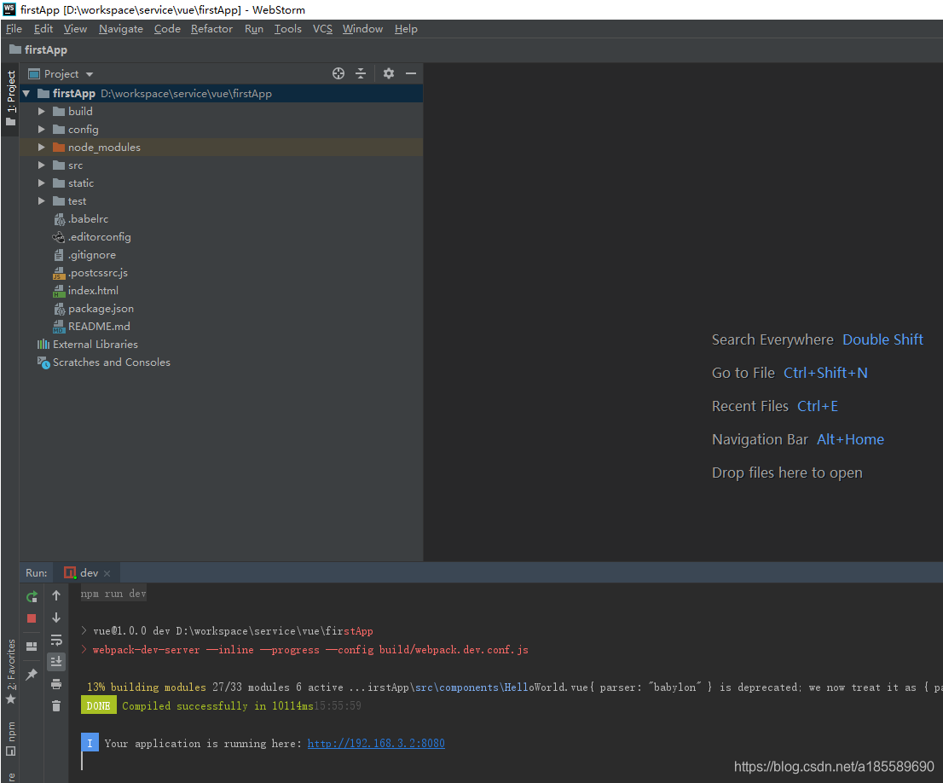Screen dimensions: 943x783
Task: Expand the src folder
Action: (42, 165)
